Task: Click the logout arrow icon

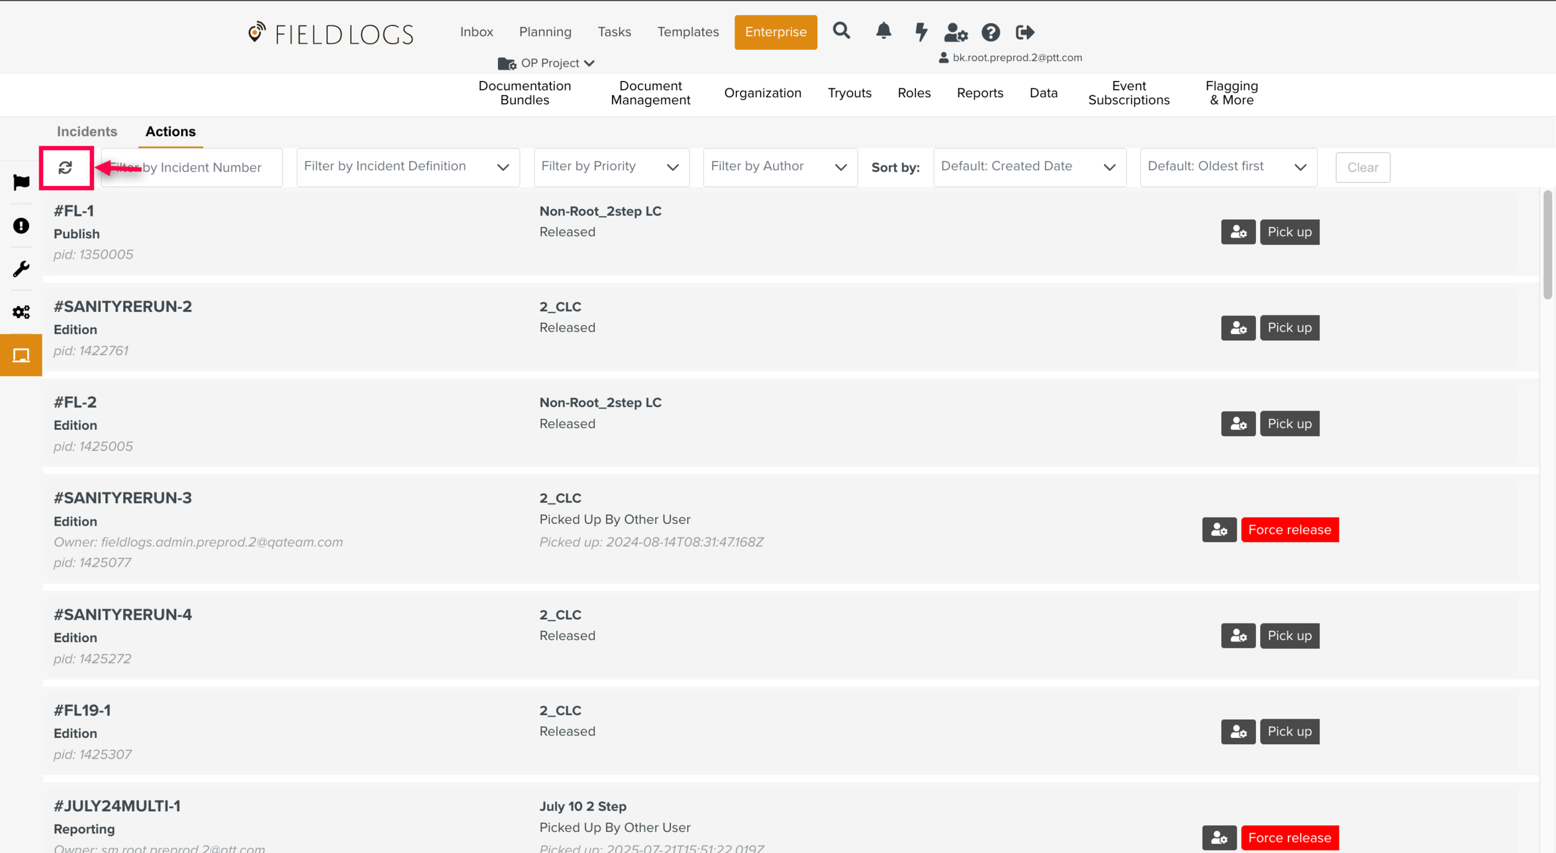Action: coord(1024,32)
